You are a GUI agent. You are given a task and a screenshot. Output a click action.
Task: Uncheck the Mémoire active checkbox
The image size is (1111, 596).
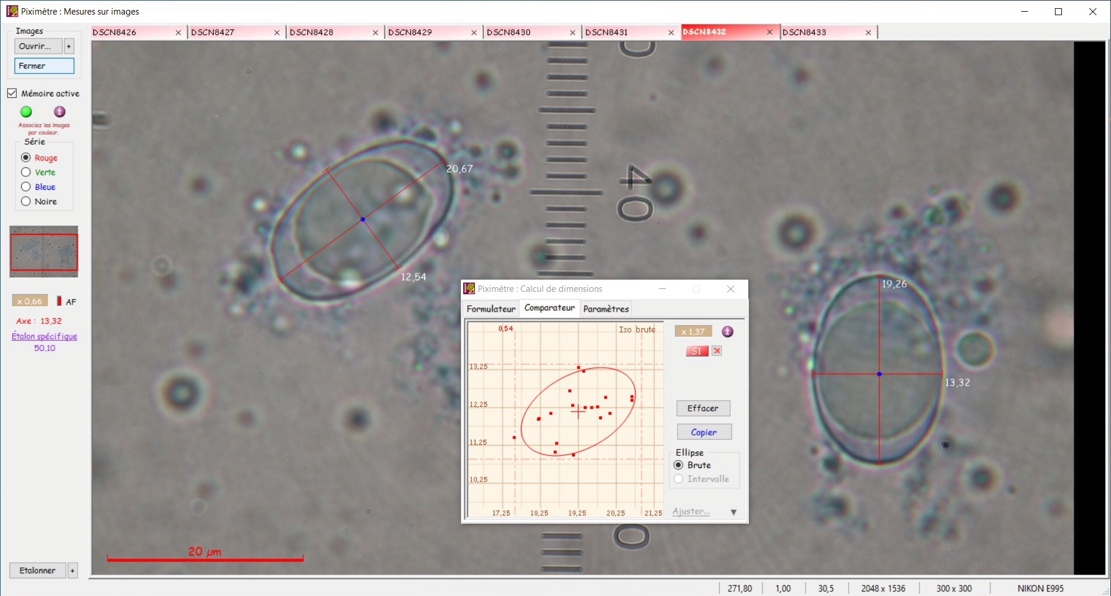12,93
